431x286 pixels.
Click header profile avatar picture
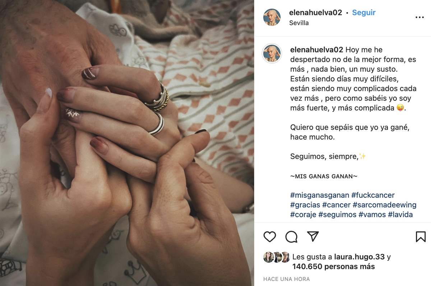pos(272,17)
